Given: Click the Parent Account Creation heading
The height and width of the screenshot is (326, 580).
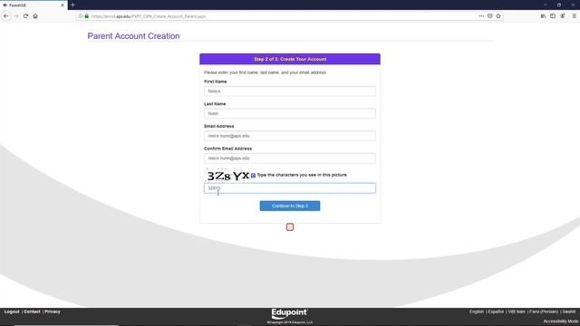Looking at the screenshot, I should pos(133,36).
